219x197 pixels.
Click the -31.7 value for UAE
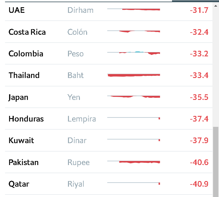199,10
